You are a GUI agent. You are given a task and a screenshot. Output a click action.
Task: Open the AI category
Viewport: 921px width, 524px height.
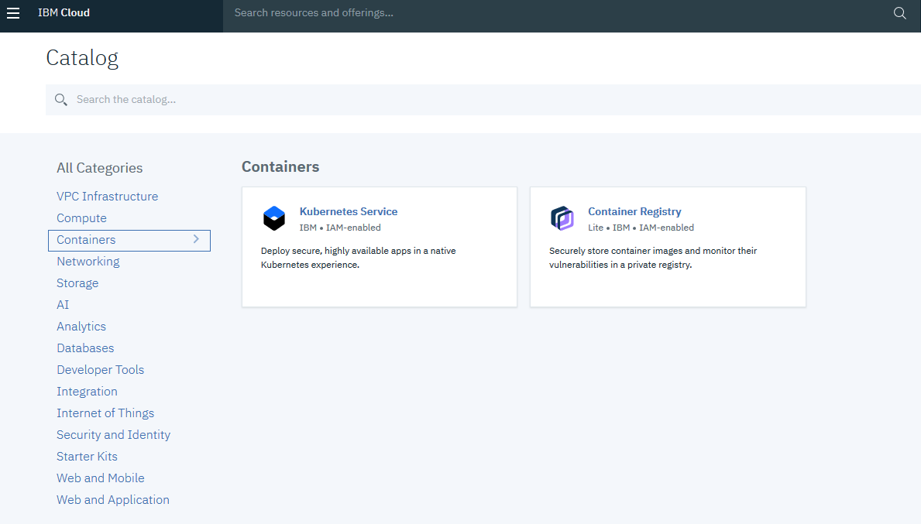[63, 305]
